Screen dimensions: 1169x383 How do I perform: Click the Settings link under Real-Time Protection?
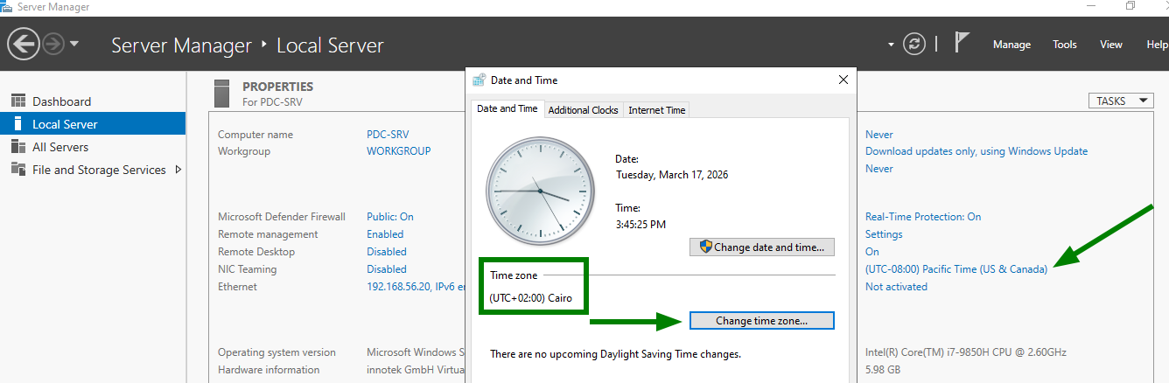[884, 234]
